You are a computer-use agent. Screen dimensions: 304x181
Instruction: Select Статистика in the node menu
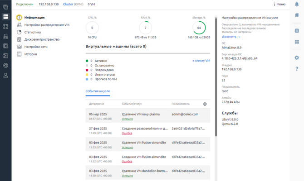click(33, 33)
